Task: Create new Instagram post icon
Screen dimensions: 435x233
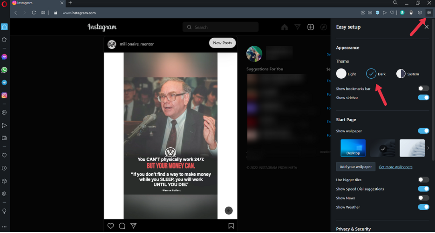Action: click(x=311, y=27)
